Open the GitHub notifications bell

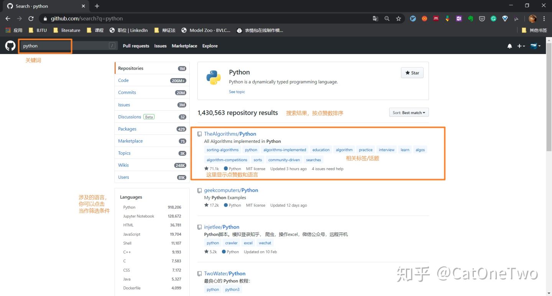click(x=509, y=46)
